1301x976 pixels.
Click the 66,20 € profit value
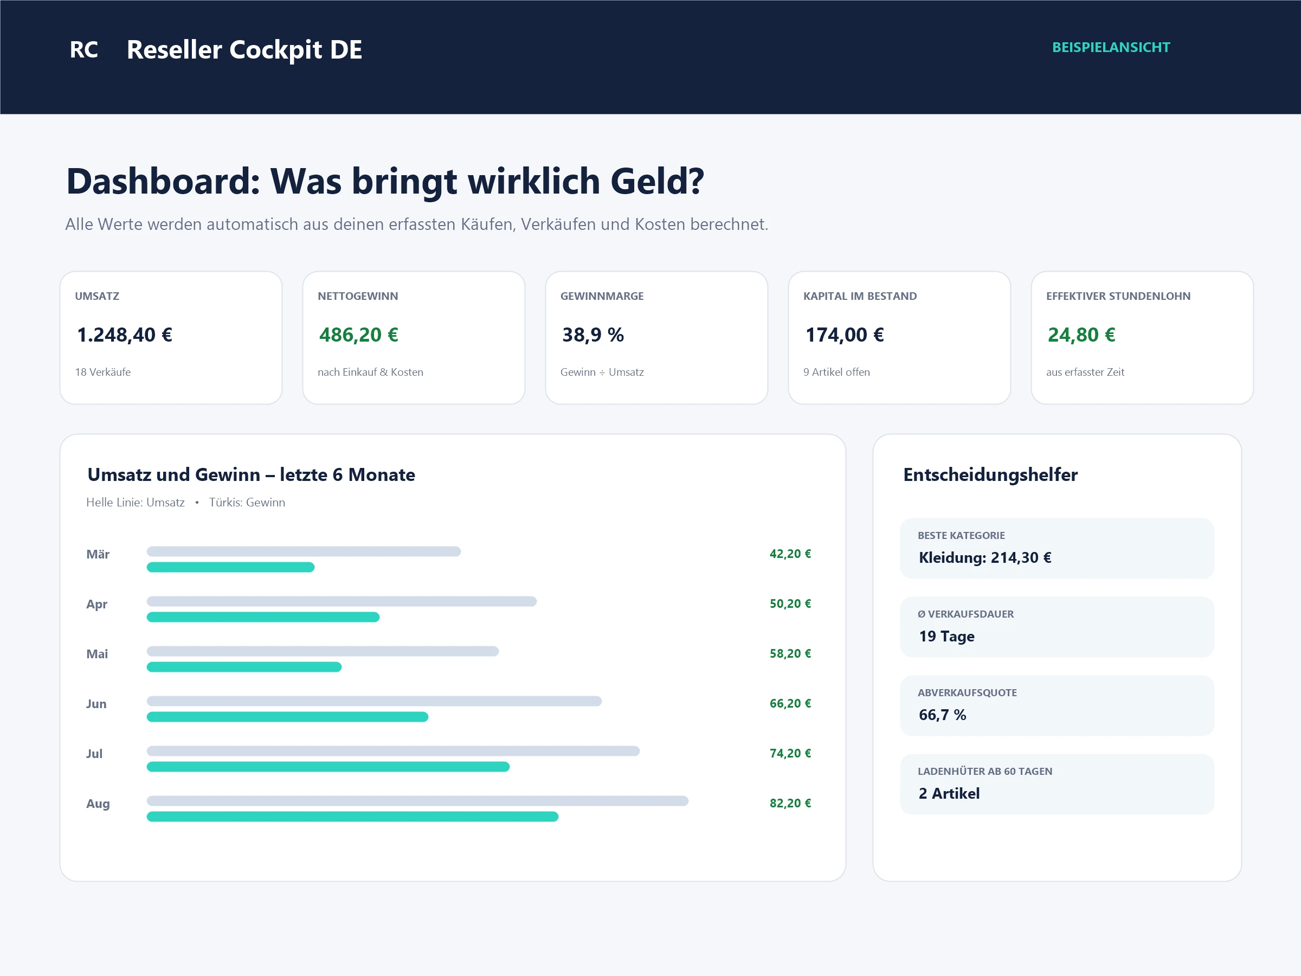[790, 704]
